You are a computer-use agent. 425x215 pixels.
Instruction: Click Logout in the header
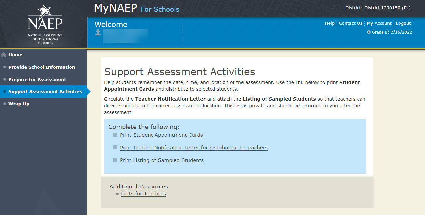tap(403, 23)
